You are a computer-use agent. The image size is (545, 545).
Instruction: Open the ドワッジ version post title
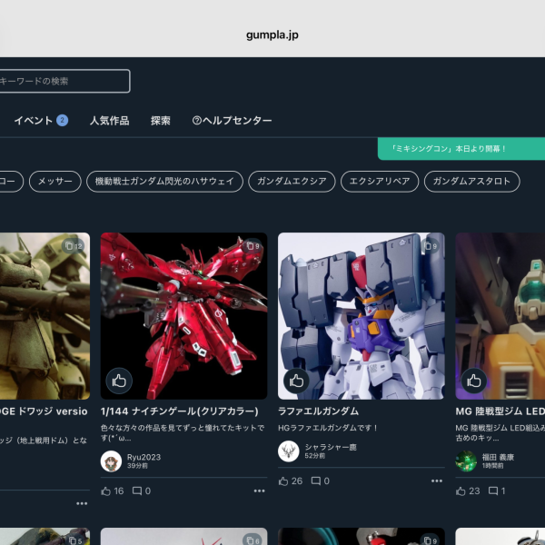pos(44,411)
